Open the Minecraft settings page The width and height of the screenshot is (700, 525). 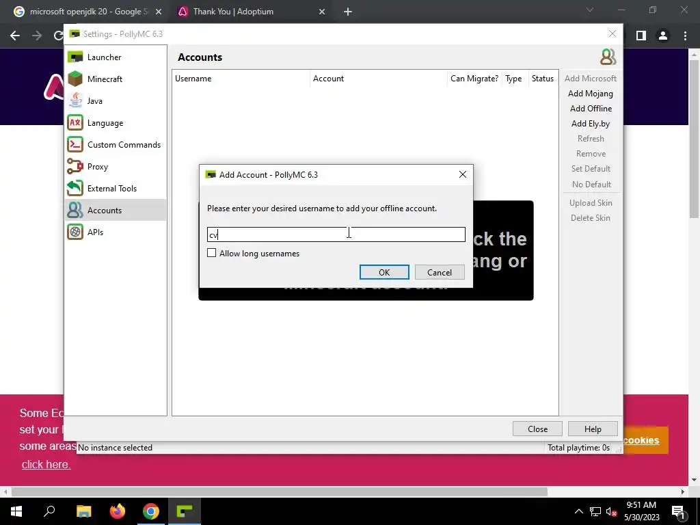click(x=116, y=79)
